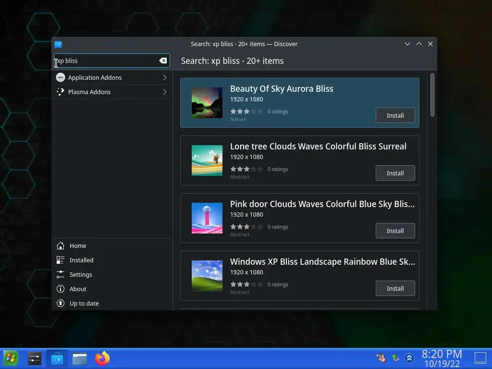Expand the Plasma Addons chevron
This screenshot has height=369, width=492.
click(165, 92)
